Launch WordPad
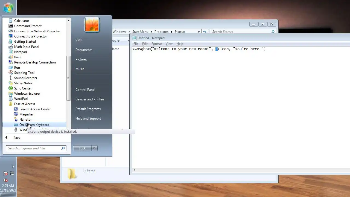 tap(21, 99)
